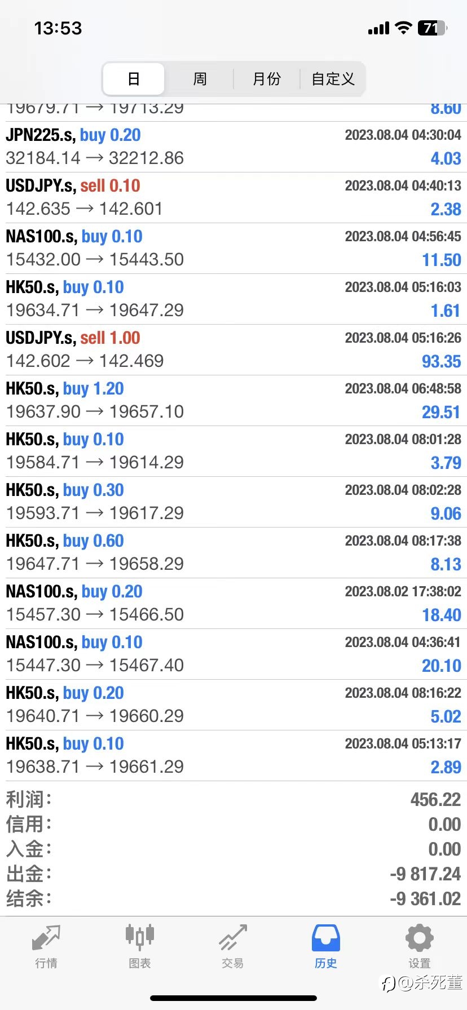Screen dimensions: 467x1010
Task: Switch to the 自定义 custom period tab
Action: (333, 79)
